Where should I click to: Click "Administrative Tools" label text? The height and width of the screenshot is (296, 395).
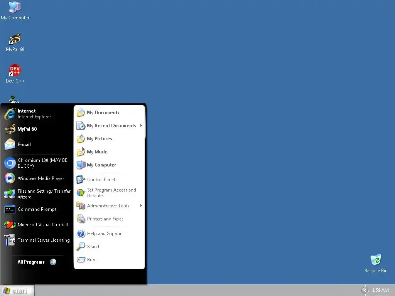tap(108, 206)
